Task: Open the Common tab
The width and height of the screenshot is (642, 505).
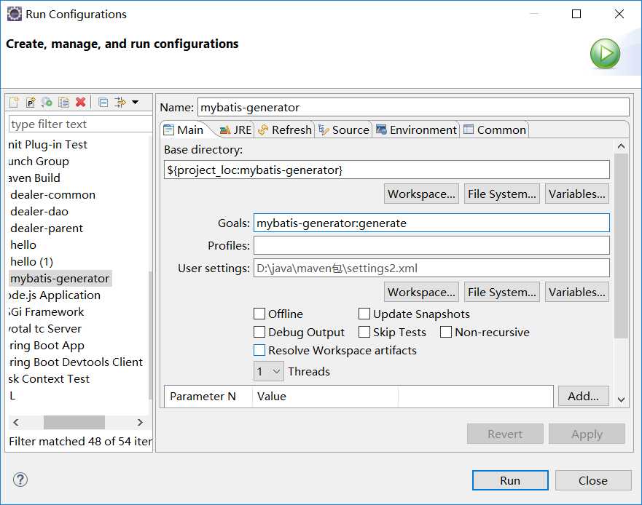Action: [x=495, y=130]
